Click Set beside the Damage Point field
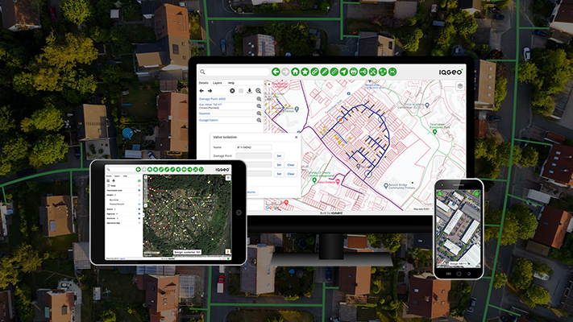Viewport: 573px width, 322px height. click(x=279, y=156)
